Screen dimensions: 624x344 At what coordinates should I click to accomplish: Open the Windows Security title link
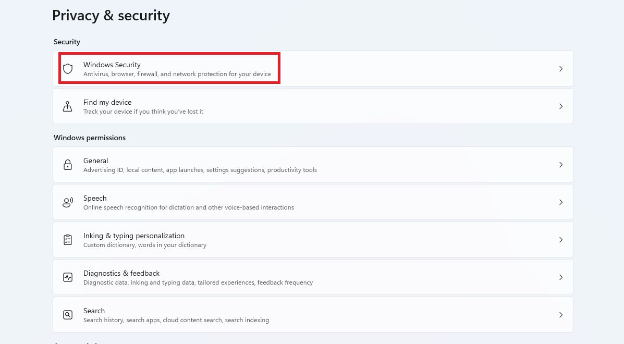point(112,65)
